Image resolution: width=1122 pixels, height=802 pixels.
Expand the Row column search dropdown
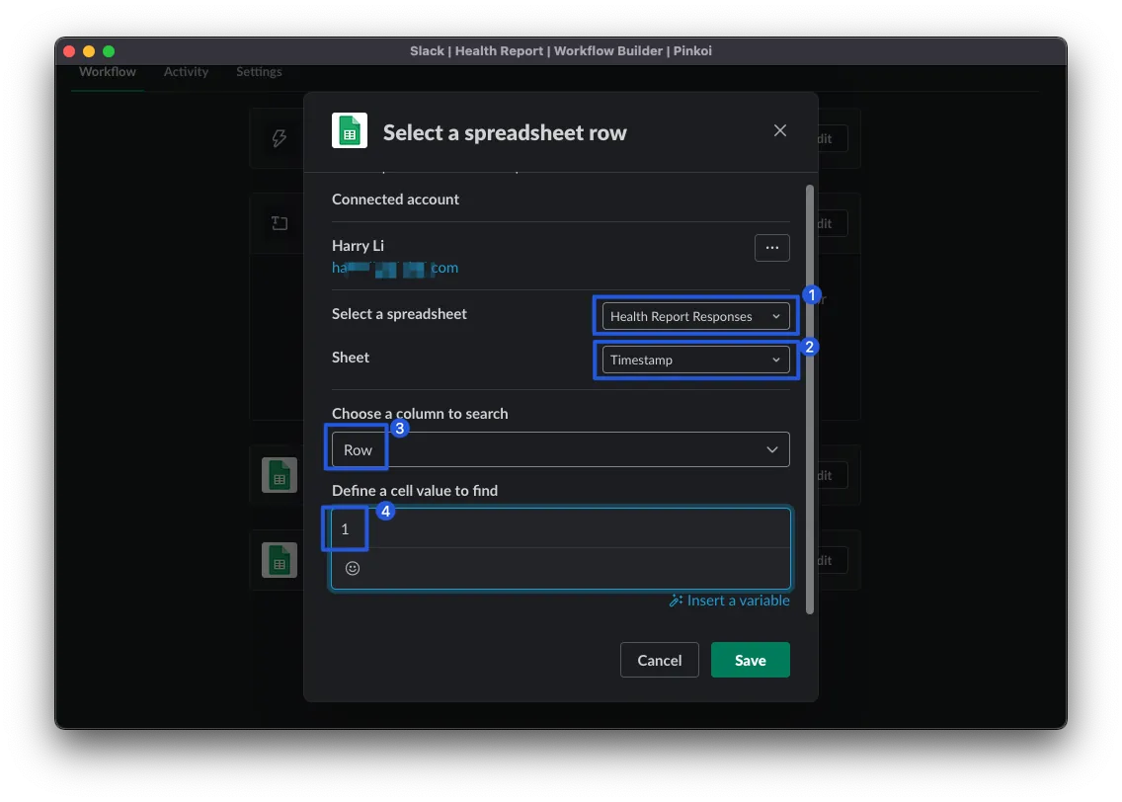[560, 449]
